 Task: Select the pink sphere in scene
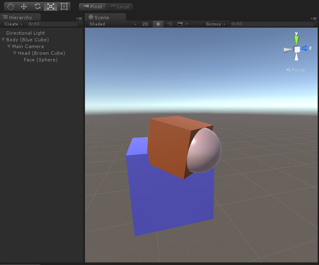click(204, 150)
